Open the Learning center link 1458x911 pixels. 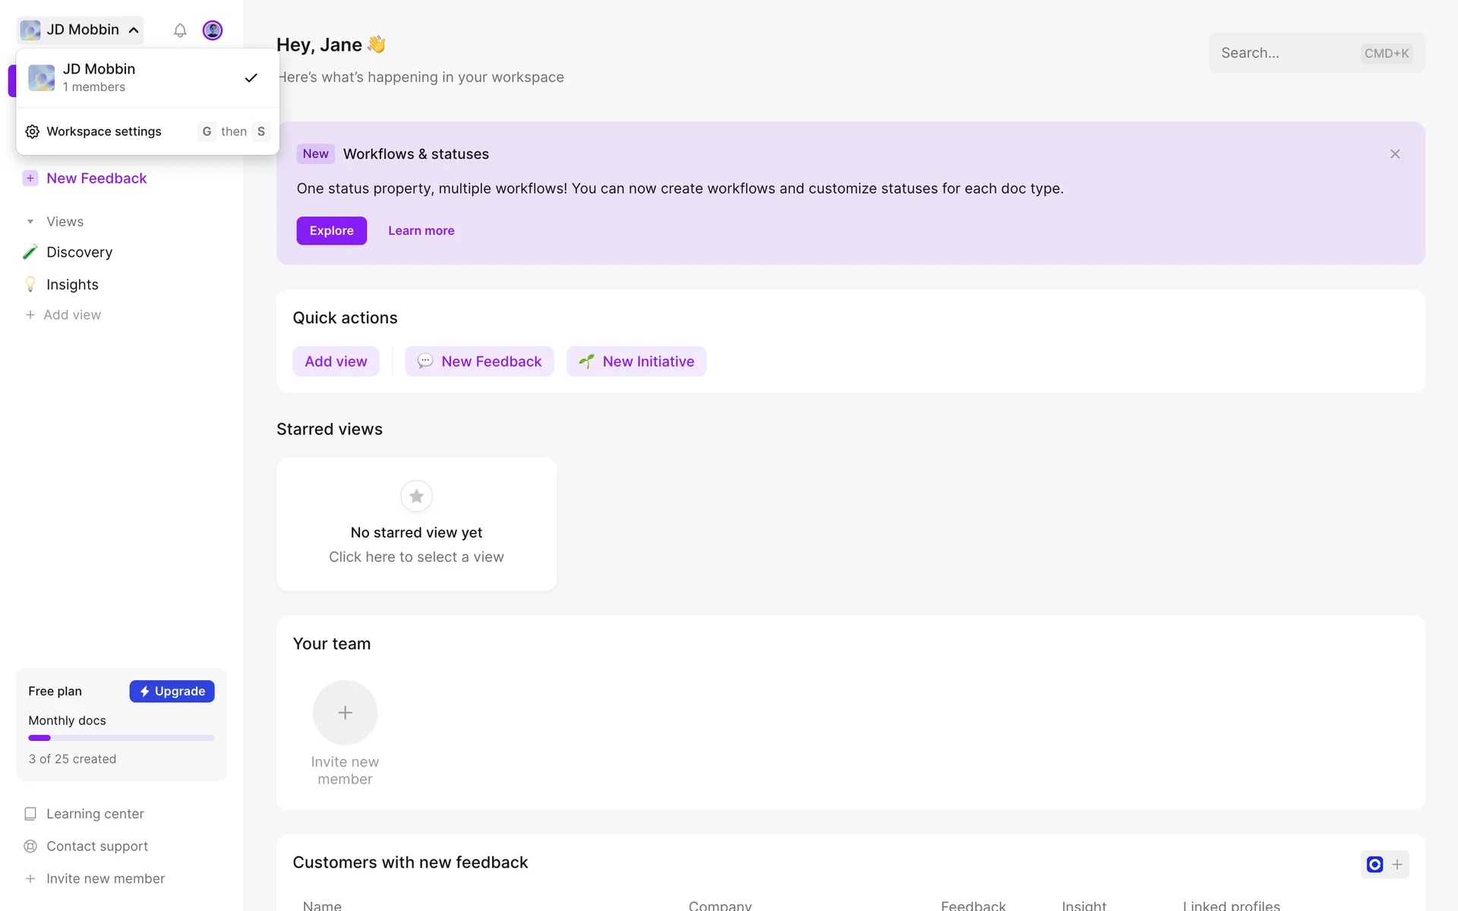[94, 814]
